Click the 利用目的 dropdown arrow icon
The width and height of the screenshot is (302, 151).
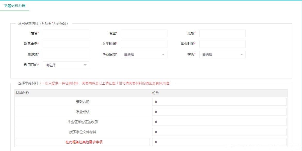(85, 65)
